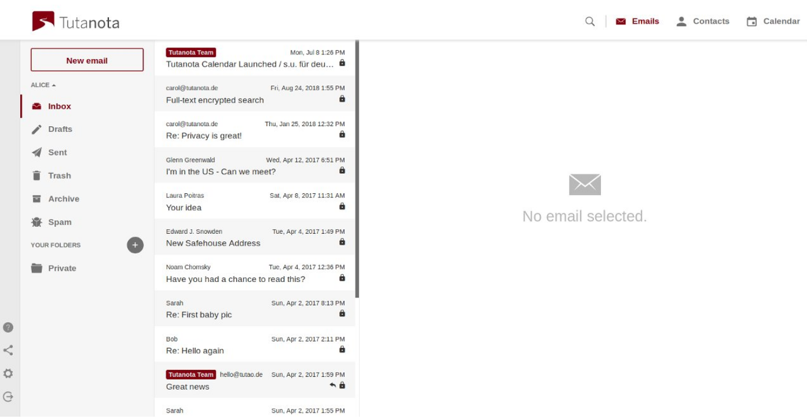Click the New email button
807x419 pixels.
[x=87, y=60]
